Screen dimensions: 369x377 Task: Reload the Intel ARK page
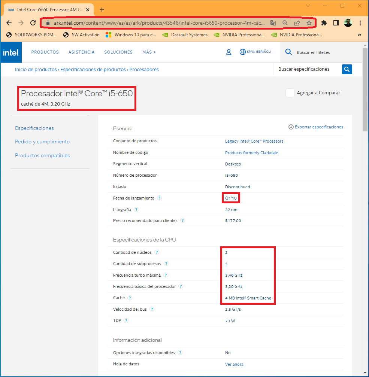tap(33, 23)
